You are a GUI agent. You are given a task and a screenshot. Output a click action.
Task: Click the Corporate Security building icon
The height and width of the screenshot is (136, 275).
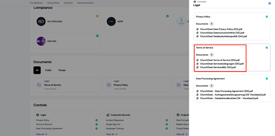click(x=108, y=115)
